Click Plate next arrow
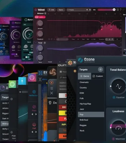The image size is (126, 143). coord(36,114)
